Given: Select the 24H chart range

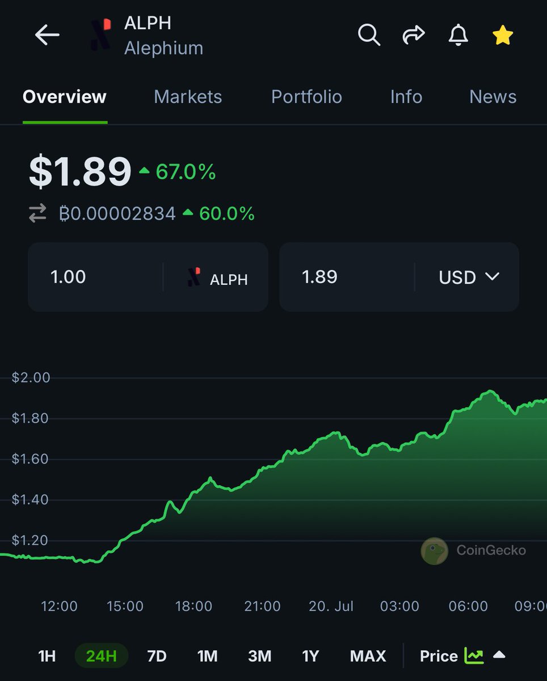Looking at the screenshot, I should (102, 656).
